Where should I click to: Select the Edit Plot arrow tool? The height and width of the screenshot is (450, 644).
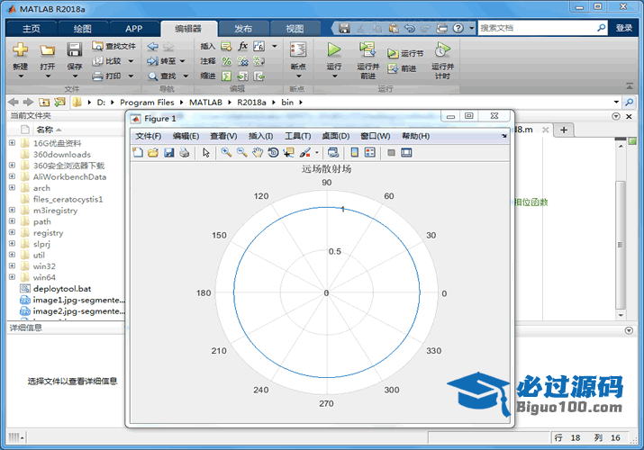206,152
